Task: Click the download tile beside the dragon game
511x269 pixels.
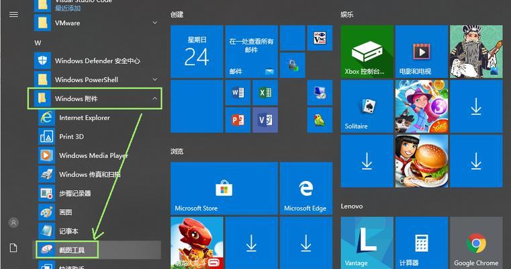Action: [251, 243]
